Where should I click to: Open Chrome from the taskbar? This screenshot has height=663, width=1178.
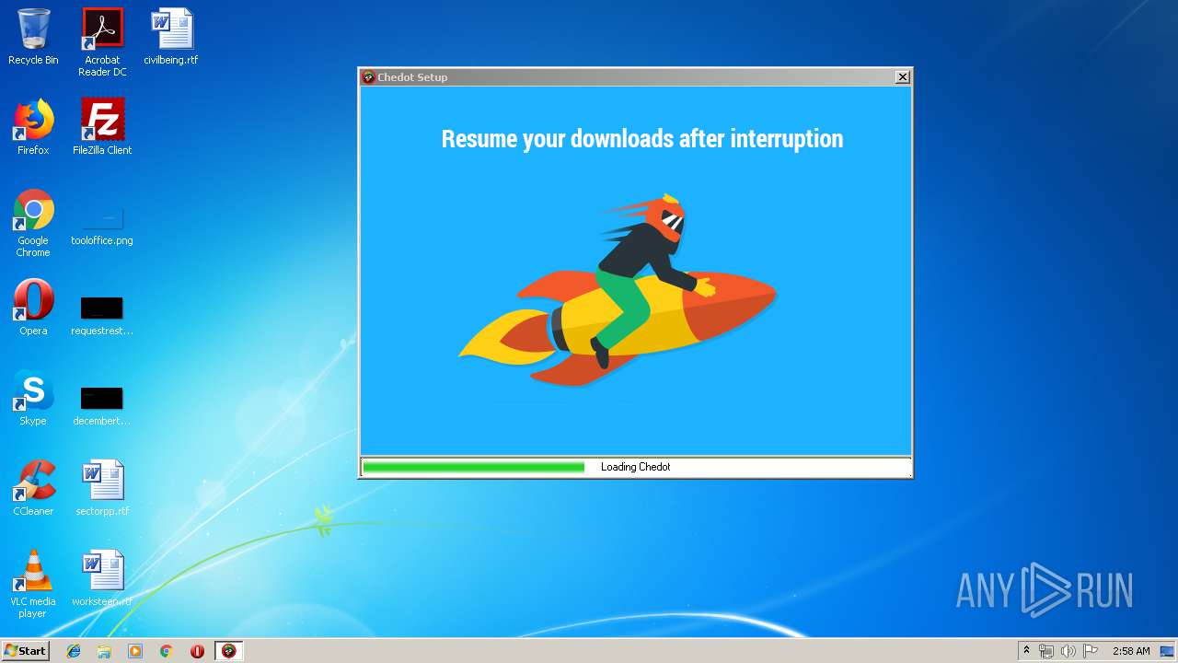(x=167, y=651)
